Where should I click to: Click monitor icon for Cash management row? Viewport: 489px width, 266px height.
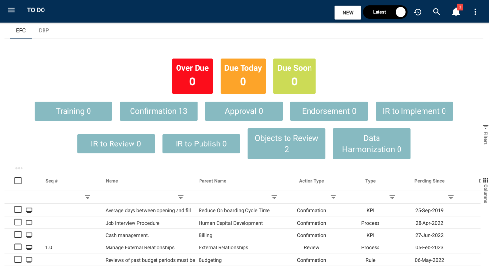[29, 235]
